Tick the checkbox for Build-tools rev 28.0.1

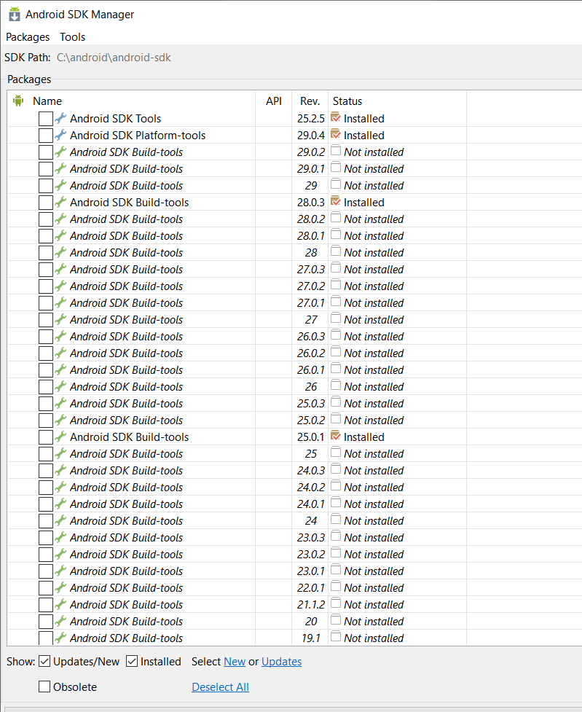coord(45,236)
